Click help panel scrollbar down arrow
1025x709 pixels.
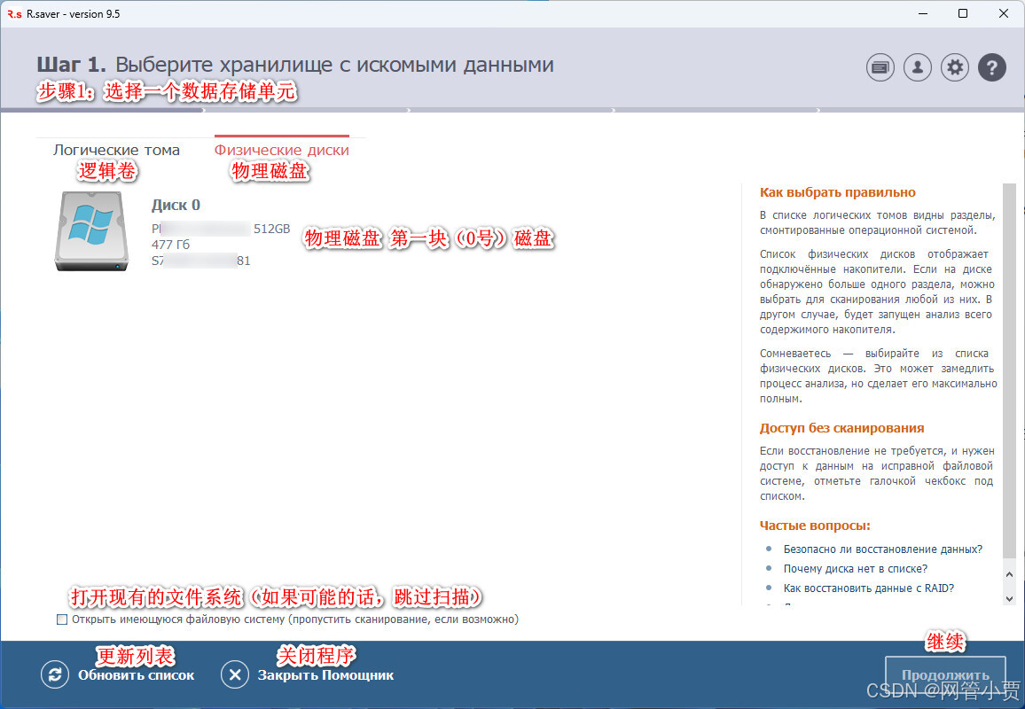coord(1009,598)
